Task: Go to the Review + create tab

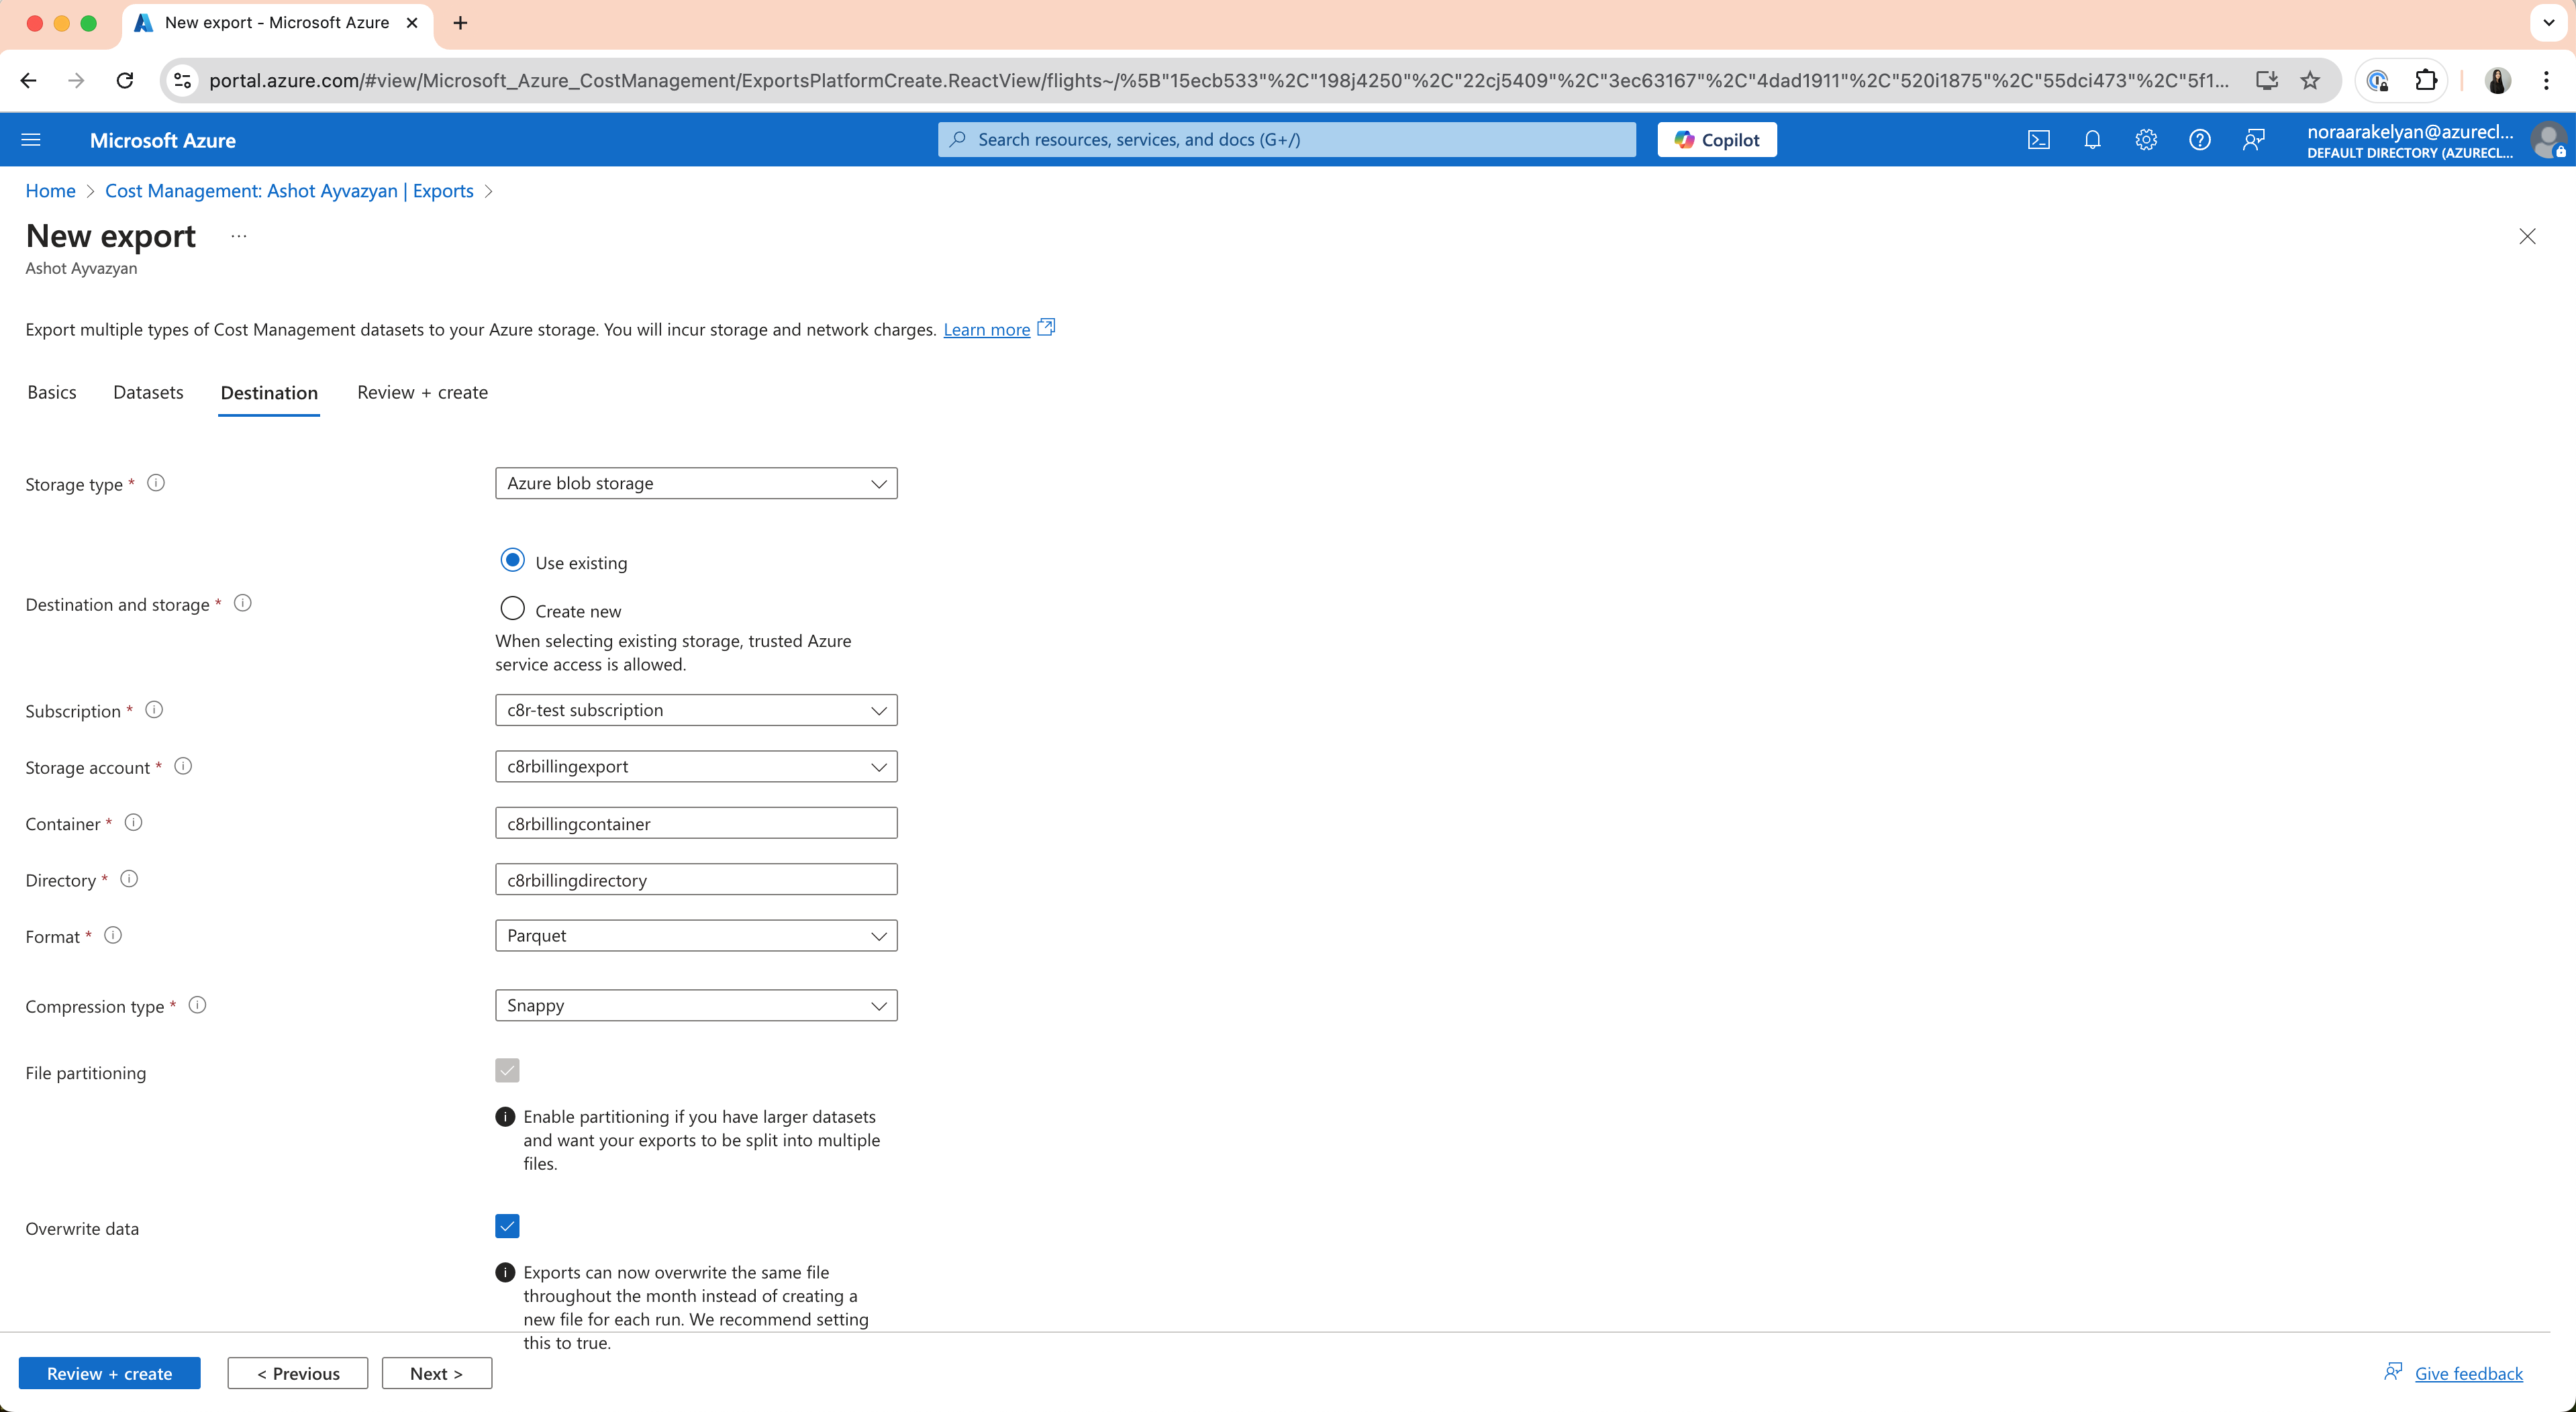Action: point(422,392)
